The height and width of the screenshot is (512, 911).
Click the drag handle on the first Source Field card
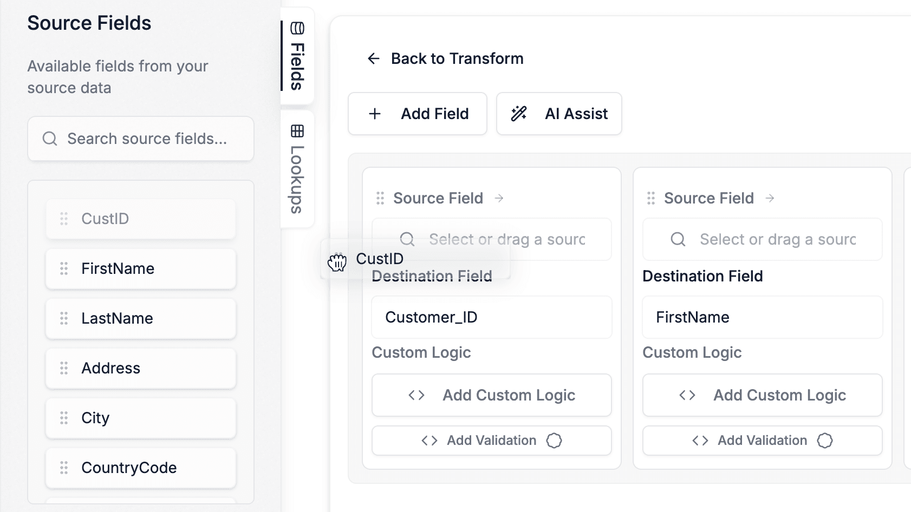379,198
